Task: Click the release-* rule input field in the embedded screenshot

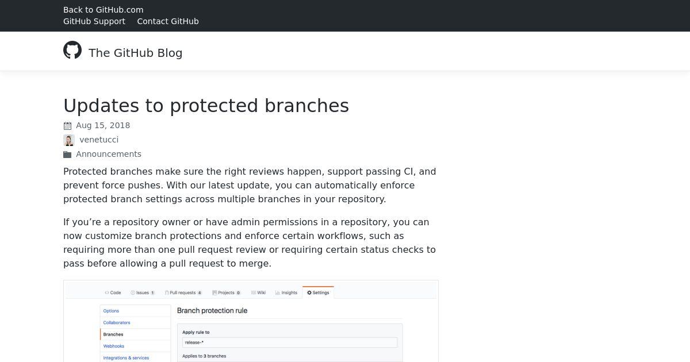Action: coord(290,342)
